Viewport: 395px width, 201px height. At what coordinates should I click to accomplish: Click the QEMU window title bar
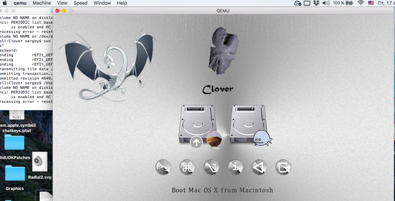[x=223, y=11]
